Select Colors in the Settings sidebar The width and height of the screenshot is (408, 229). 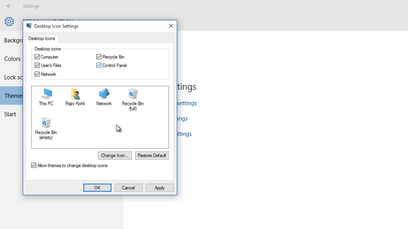pos(12,59)
